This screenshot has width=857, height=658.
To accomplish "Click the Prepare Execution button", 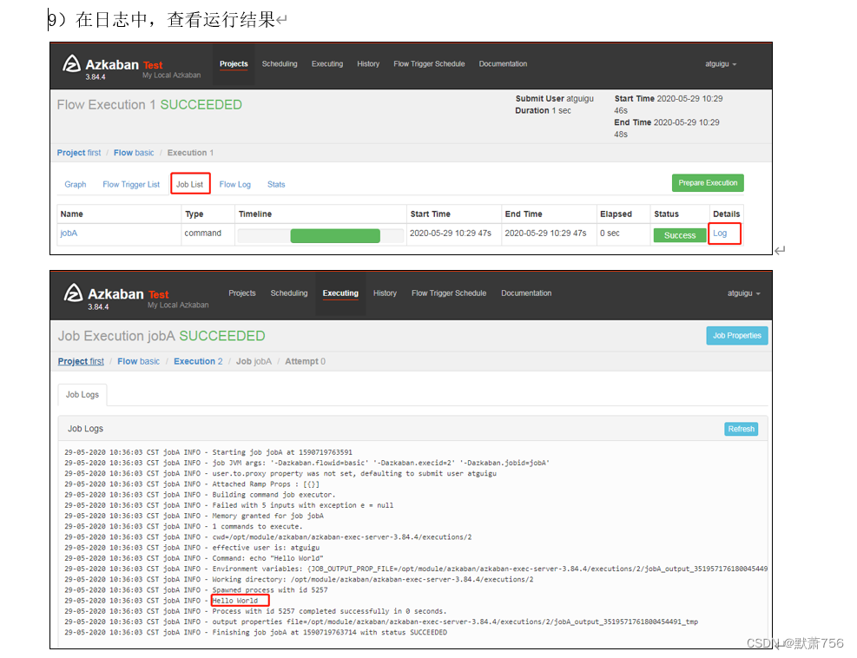I will [x=708, y=183].
